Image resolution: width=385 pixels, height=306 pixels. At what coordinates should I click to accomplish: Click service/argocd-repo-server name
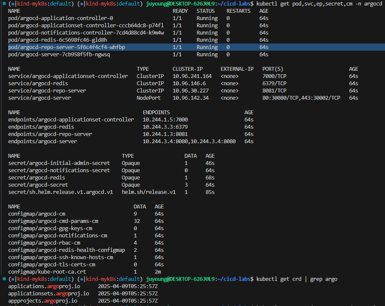click(47, 91)
